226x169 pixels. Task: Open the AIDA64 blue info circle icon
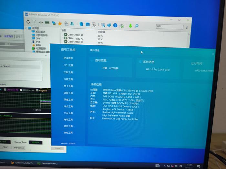click(115, 25)
